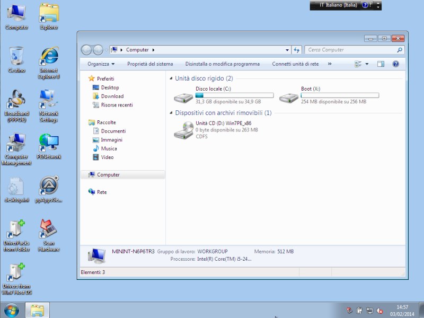The image size is (424, 318).
Task: Select Computer in navigation pane
Action: coord(123,175)
